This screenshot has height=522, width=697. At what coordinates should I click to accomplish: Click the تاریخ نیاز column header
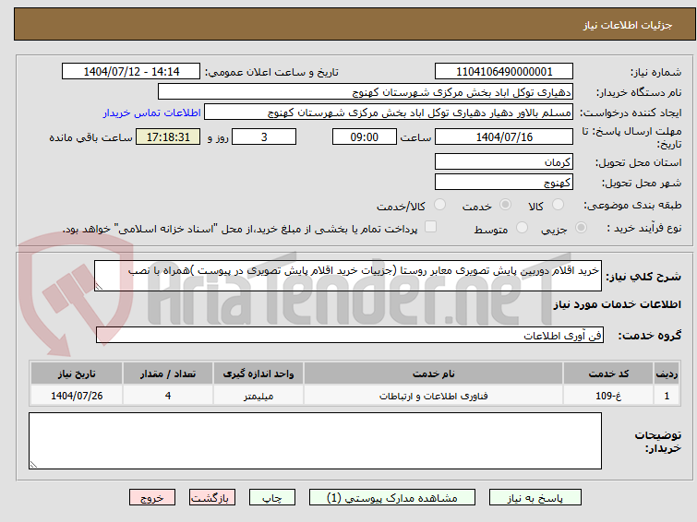(77, 374)
